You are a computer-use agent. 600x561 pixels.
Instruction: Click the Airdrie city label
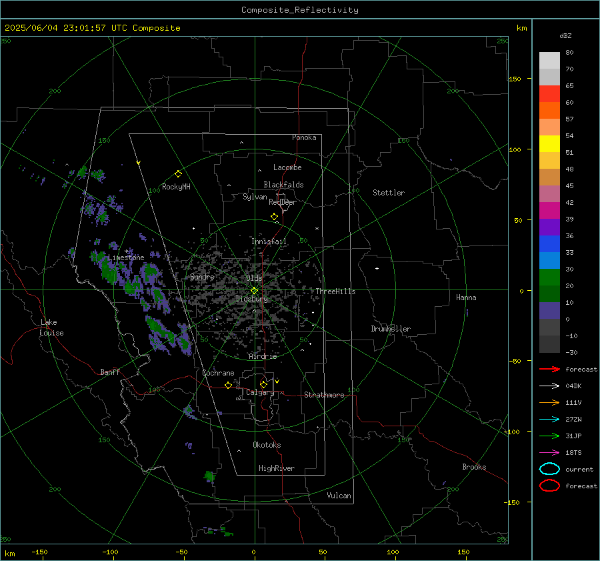[x=263, y=356]
